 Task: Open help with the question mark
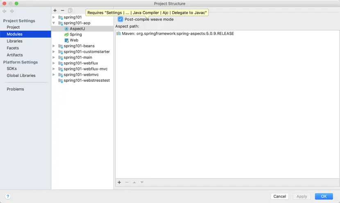pos(8,196)
